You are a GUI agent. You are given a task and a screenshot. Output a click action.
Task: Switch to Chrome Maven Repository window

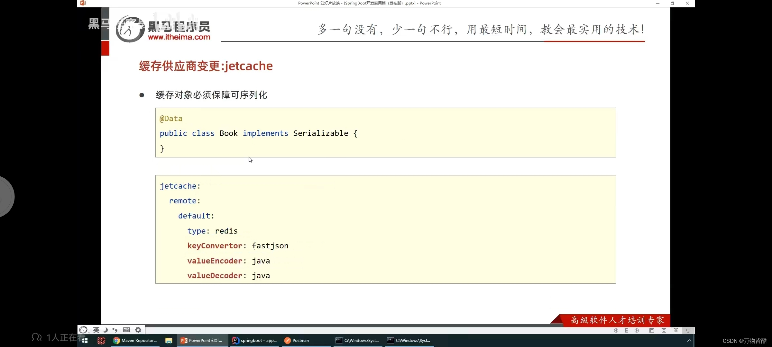coord(135,341)
